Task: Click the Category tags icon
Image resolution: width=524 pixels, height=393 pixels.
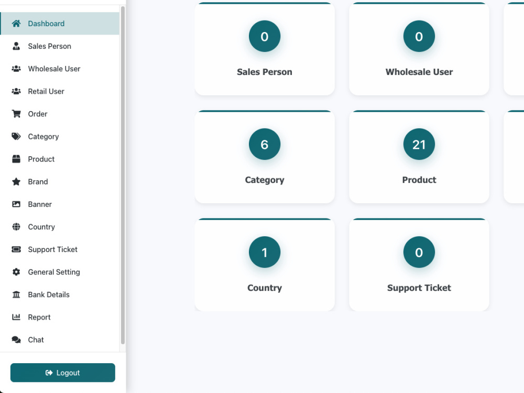Action: 16,136
